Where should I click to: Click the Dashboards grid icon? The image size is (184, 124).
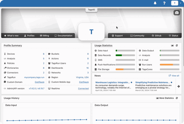point(49,68)
